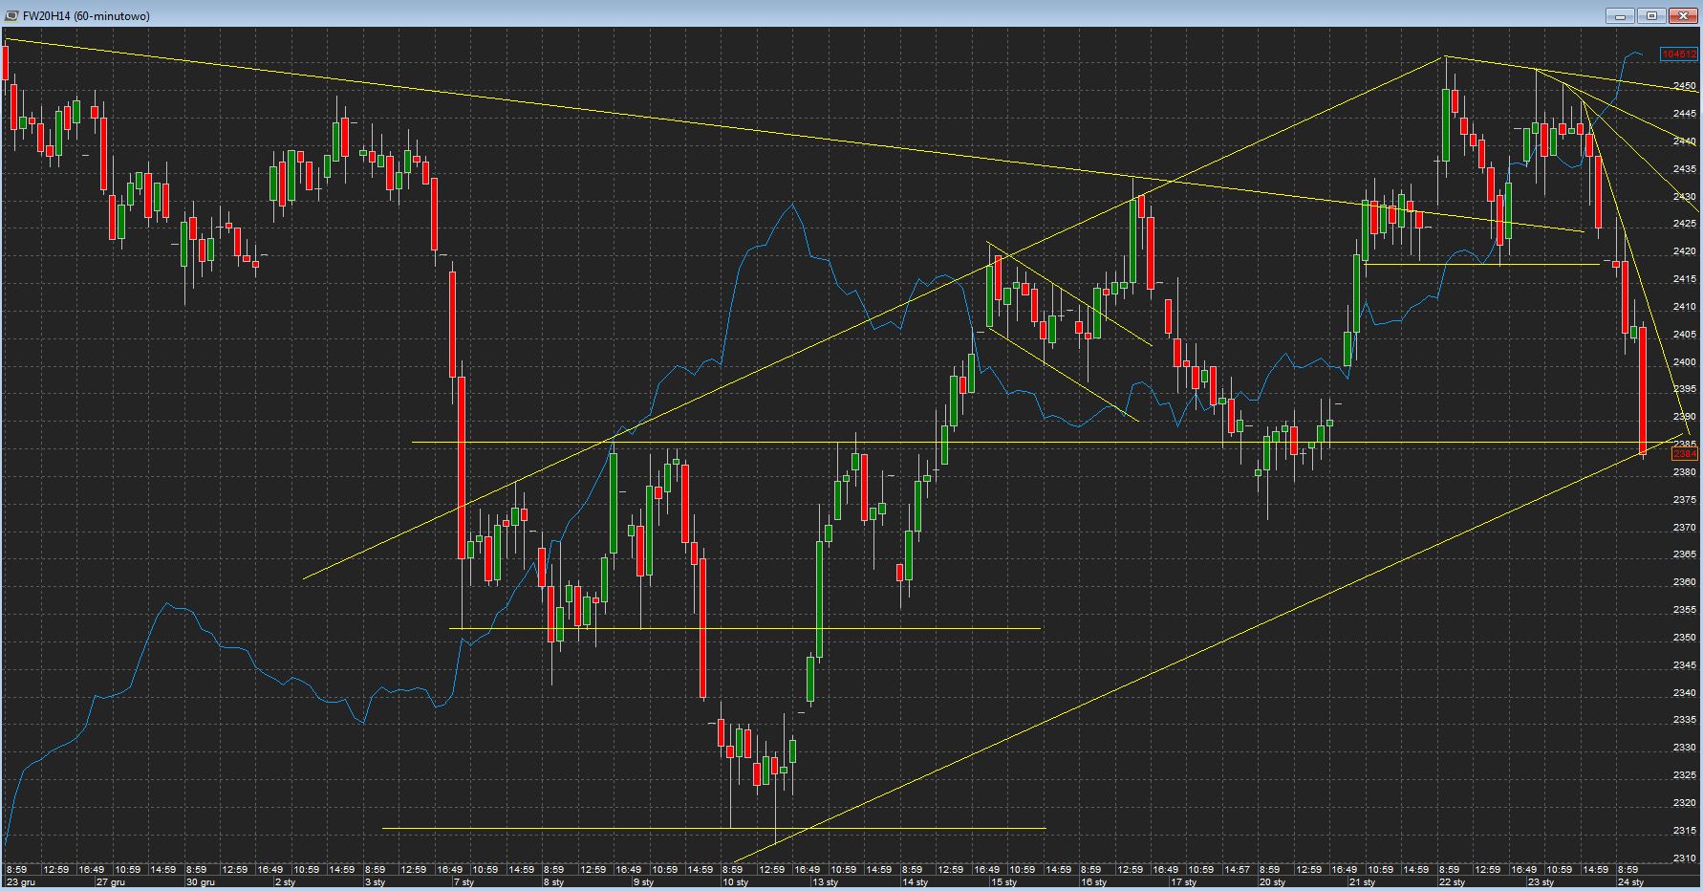Click the 13 sty date label
This screenshot has width=1703, height=891.
pos(826,882)
